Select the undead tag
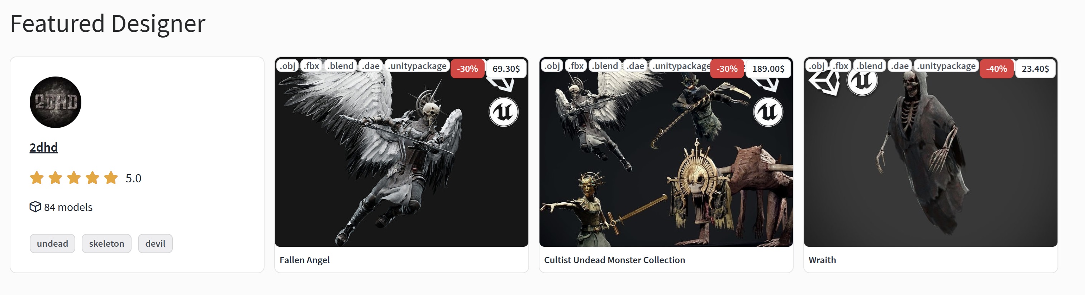 point(52,243)
